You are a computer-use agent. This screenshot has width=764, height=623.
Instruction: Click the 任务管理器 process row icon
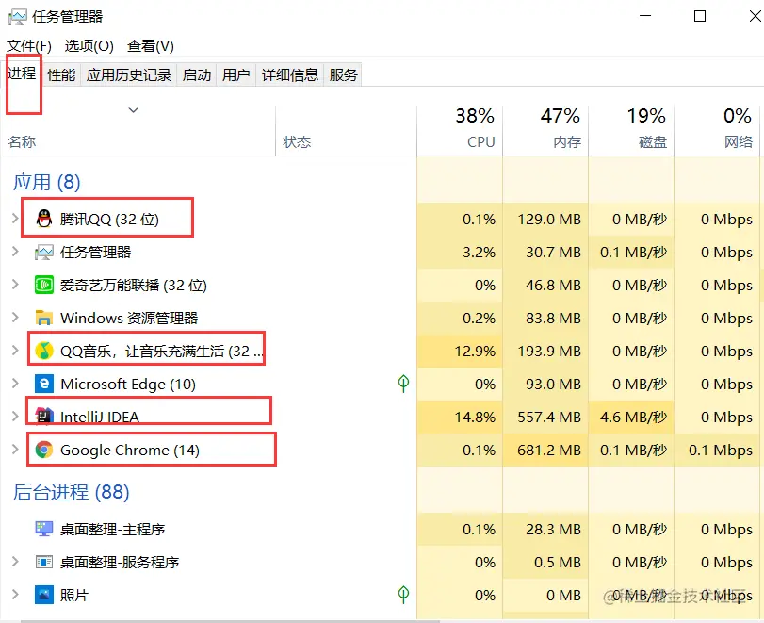[44, 252]
